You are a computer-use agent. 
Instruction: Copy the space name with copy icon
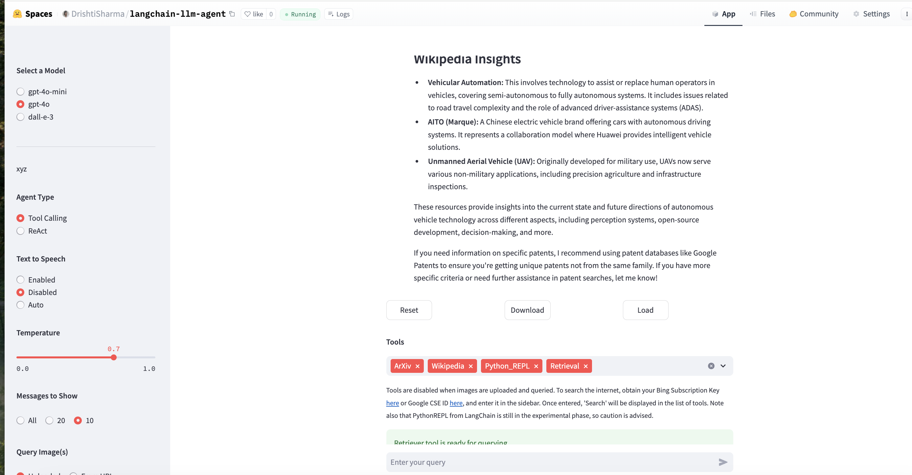pyautogui.click(x=232, y=14)
